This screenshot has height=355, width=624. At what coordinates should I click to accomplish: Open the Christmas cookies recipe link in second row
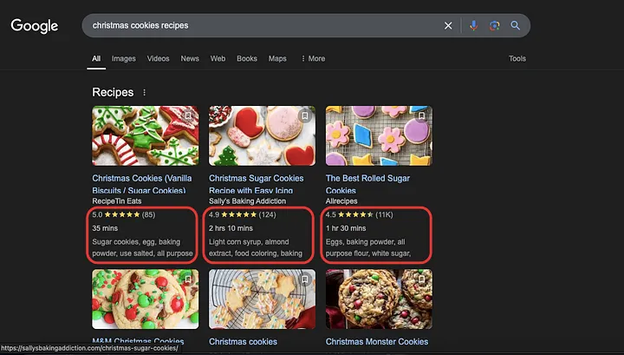(x=243, y=341)
